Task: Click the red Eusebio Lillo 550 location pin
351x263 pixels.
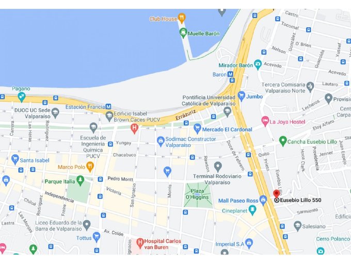Action: [x=277, y=194]
